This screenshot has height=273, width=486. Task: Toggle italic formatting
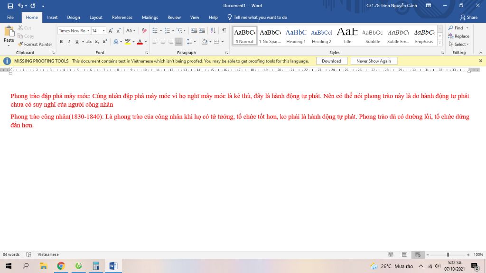pyautogui.click(x=69, y=42)
